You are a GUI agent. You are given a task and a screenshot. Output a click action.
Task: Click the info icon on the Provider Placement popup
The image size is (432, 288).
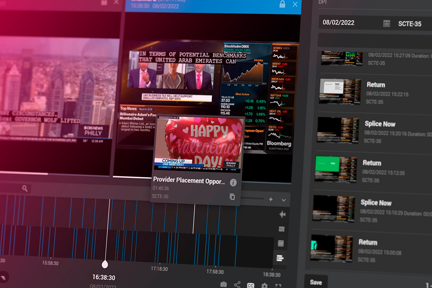[233, 183]
